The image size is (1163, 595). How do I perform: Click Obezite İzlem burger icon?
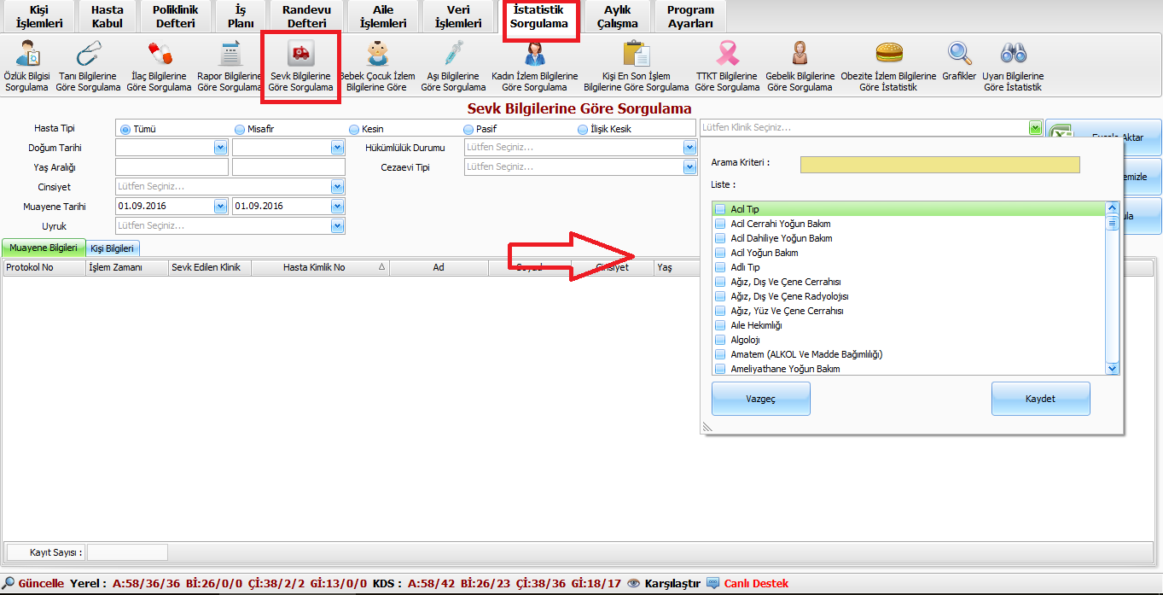click(x=888, y=55)
